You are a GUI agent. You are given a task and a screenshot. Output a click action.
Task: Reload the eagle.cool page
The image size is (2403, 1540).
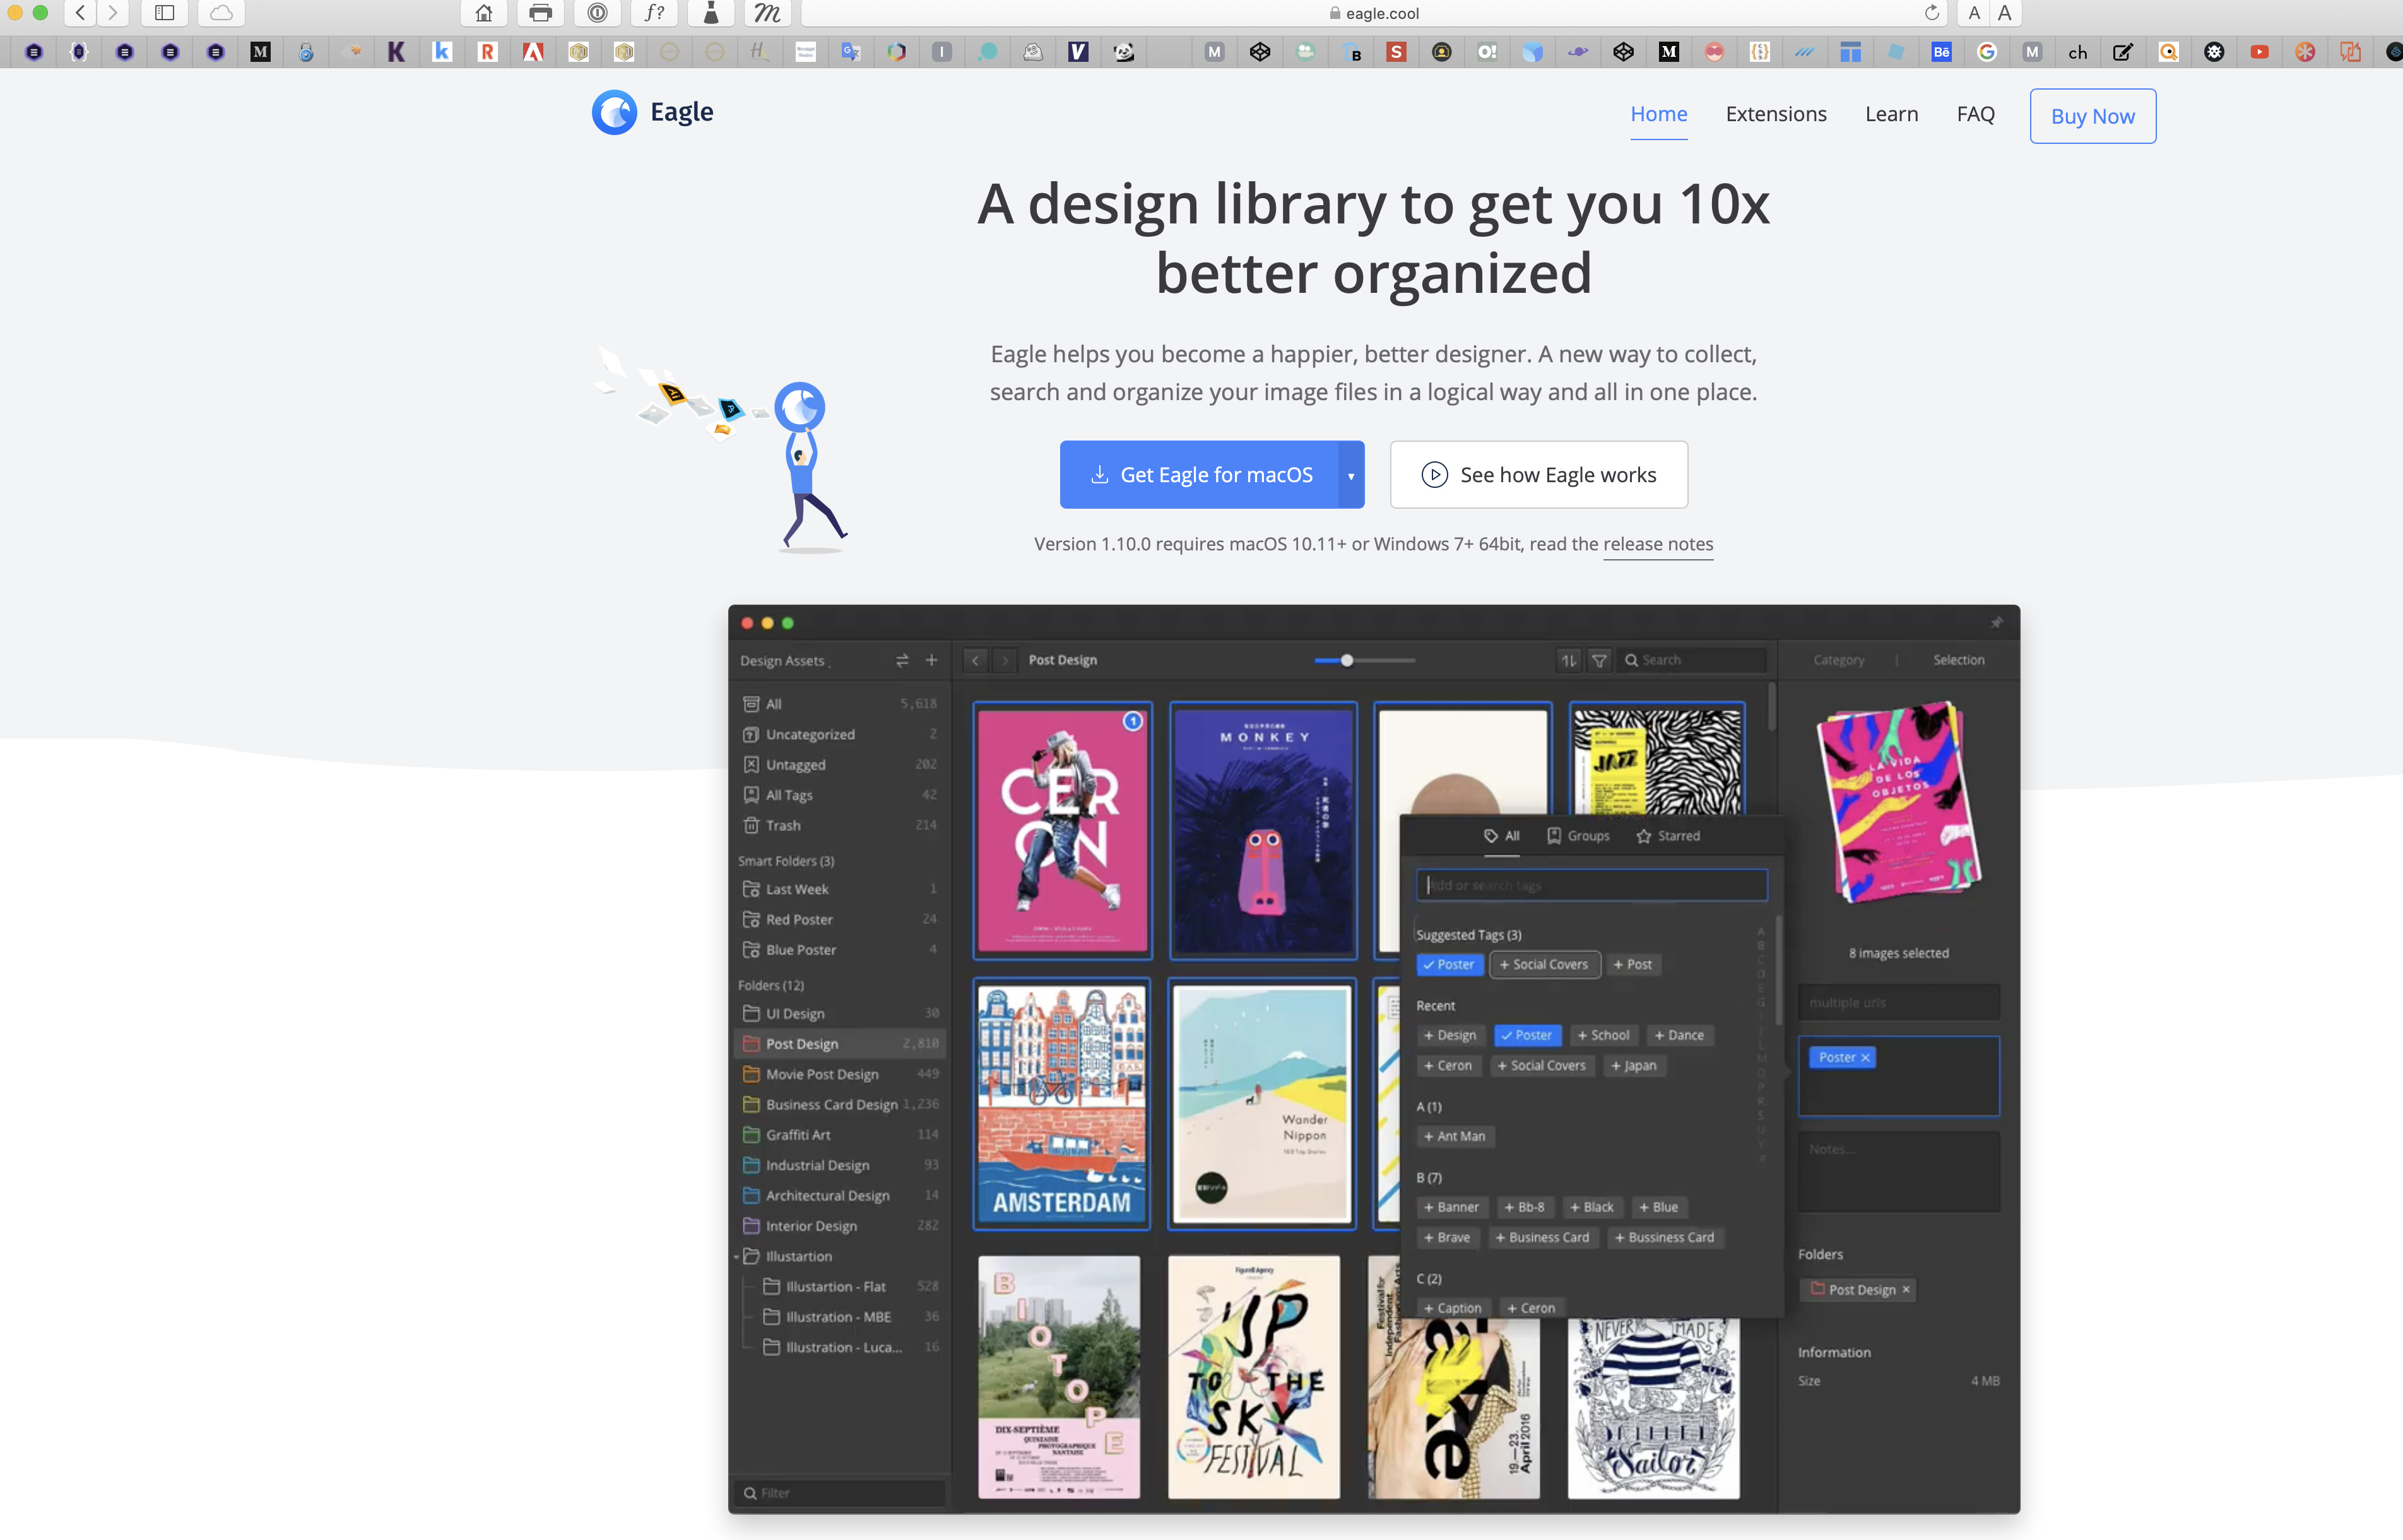point(1931,13)
